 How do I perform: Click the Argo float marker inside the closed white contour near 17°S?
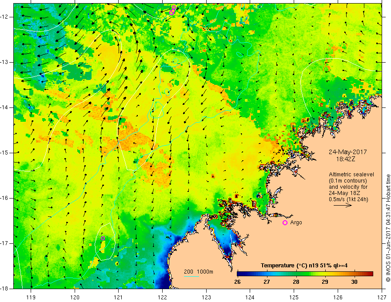click(x=103, y=238)
